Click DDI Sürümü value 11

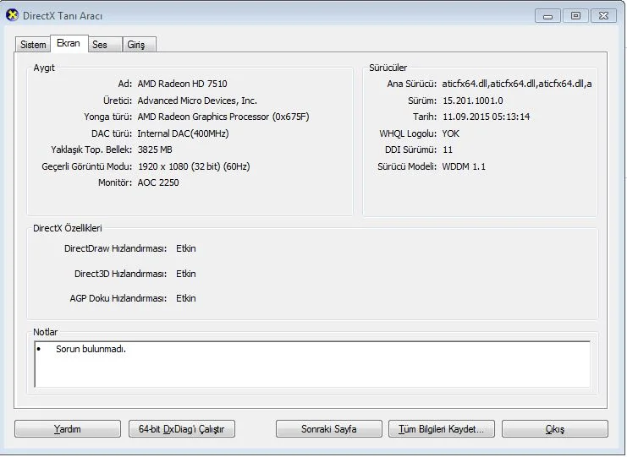448,150
